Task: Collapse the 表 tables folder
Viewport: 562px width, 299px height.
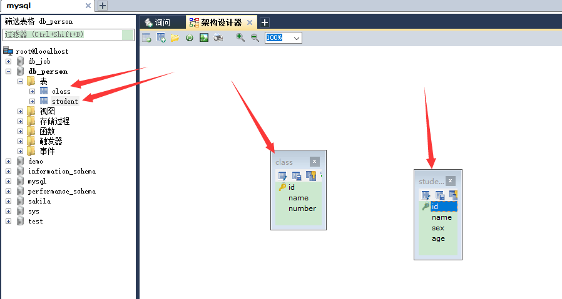Action: [20, 81]
